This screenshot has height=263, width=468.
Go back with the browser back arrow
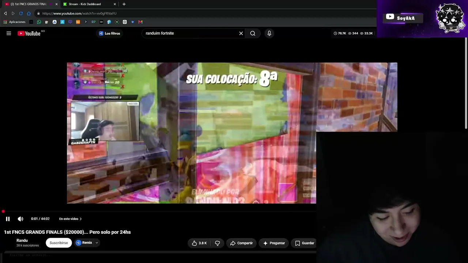tap(5, 14)
